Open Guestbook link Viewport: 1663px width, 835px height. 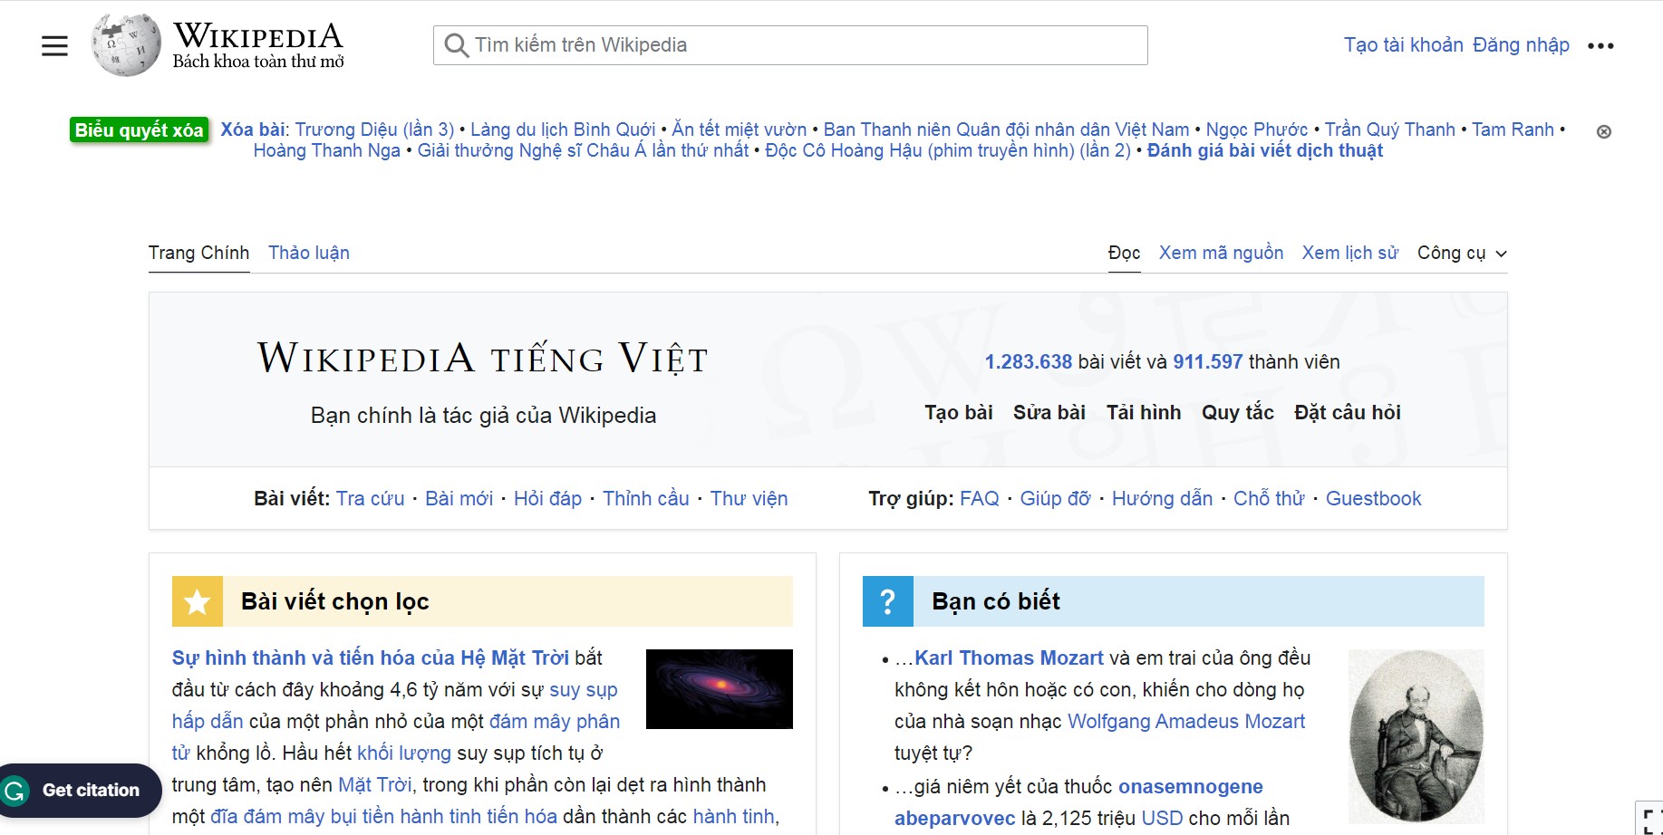(1374, 498)
